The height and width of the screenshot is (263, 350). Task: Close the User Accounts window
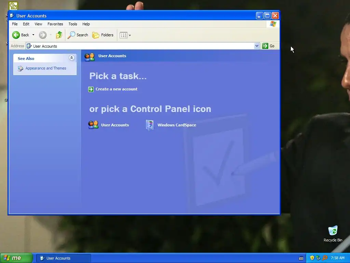[275, 16]
